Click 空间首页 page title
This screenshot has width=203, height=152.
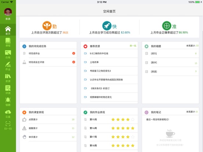109,11
